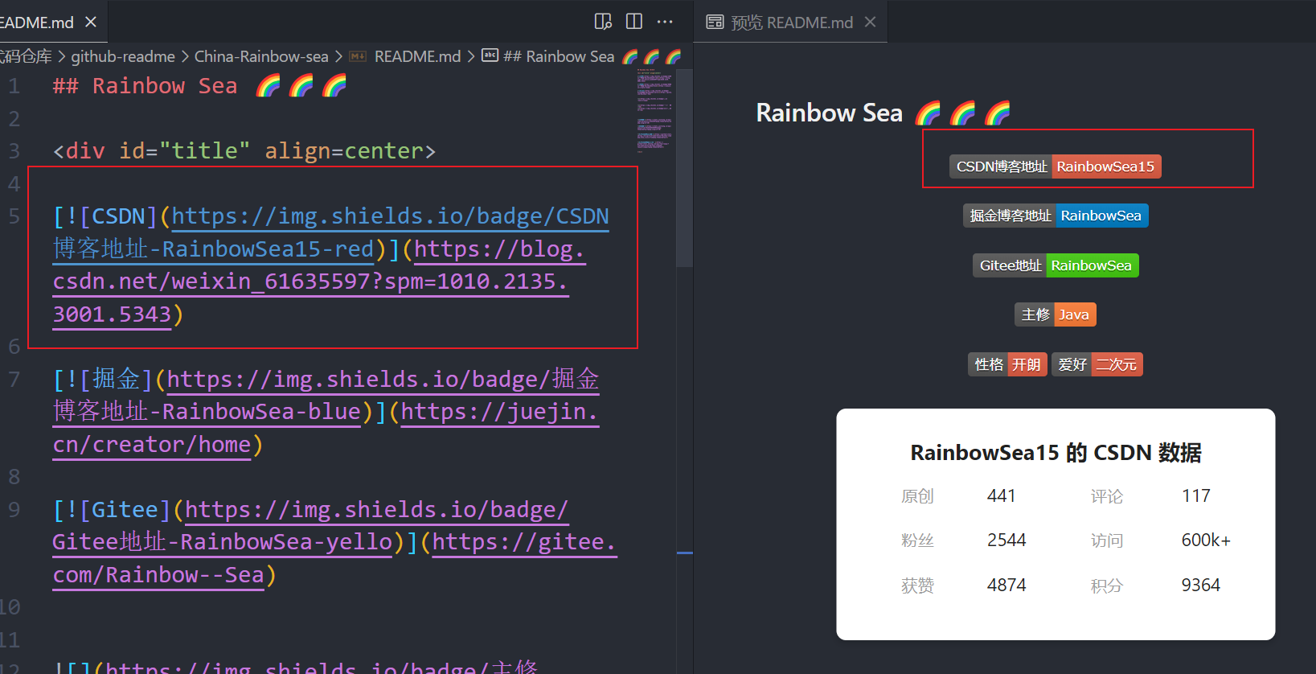Click the 主修 Java badge

click(x=1055, y=314)
